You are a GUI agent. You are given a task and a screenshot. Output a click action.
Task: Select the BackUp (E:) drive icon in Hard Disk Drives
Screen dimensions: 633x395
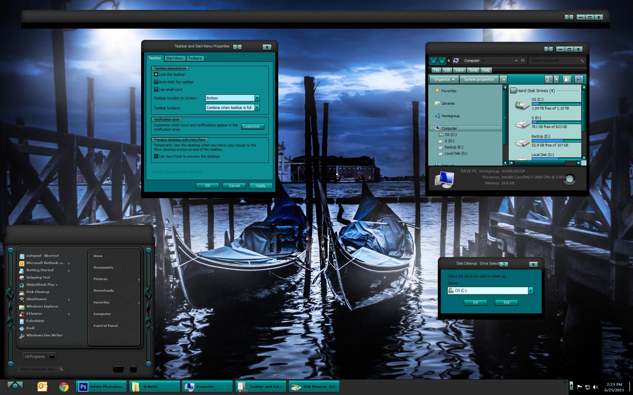(x=522, y=143)
